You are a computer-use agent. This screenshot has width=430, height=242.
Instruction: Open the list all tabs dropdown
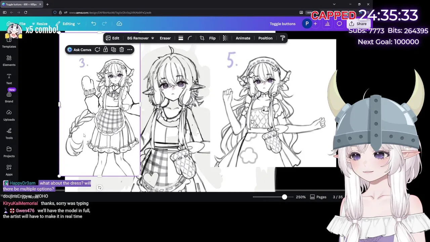(334, 4)
